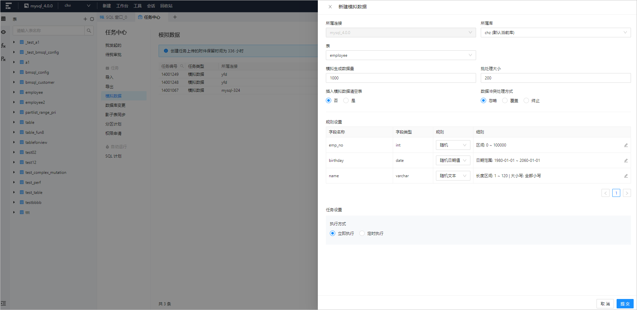
Task: Add a new tab with plus icon
Action: [175, 17]
